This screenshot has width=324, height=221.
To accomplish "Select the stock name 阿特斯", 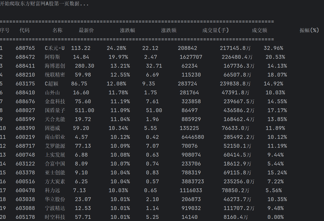I will 53,57.
